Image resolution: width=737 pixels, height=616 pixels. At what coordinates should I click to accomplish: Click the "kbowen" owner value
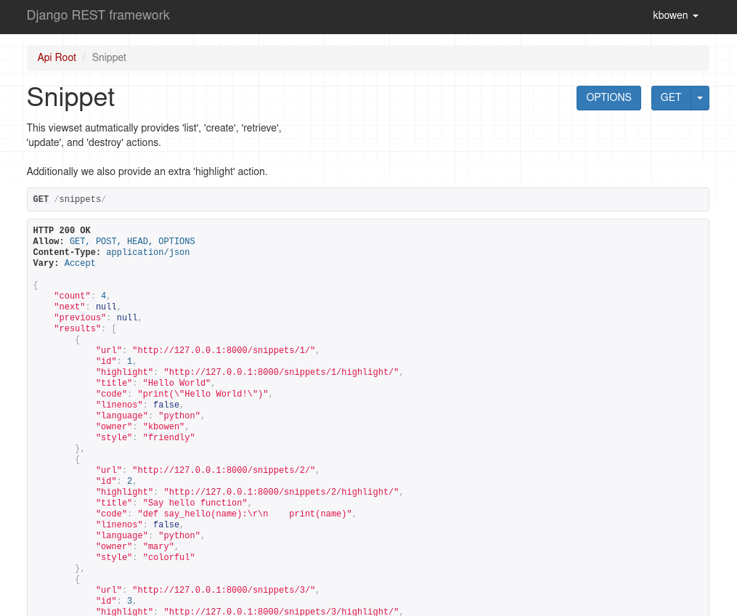(163, 426)
